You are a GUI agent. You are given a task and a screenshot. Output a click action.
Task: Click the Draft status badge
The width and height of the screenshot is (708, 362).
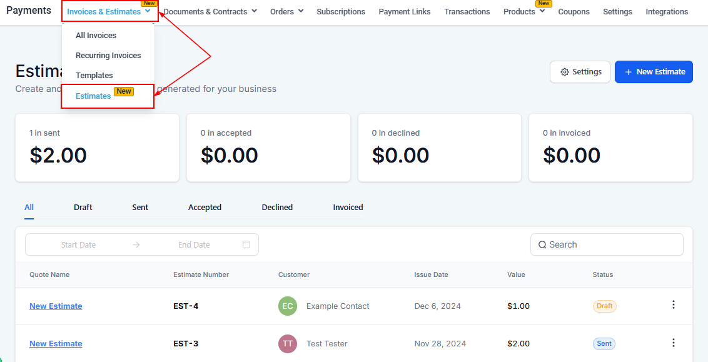605,306
